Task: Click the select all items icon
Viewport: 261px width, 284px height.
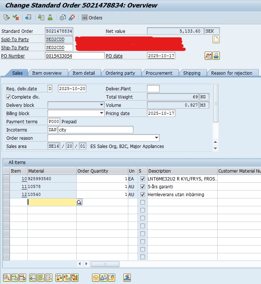Action: pyautogui.click(x=41, y=278)
